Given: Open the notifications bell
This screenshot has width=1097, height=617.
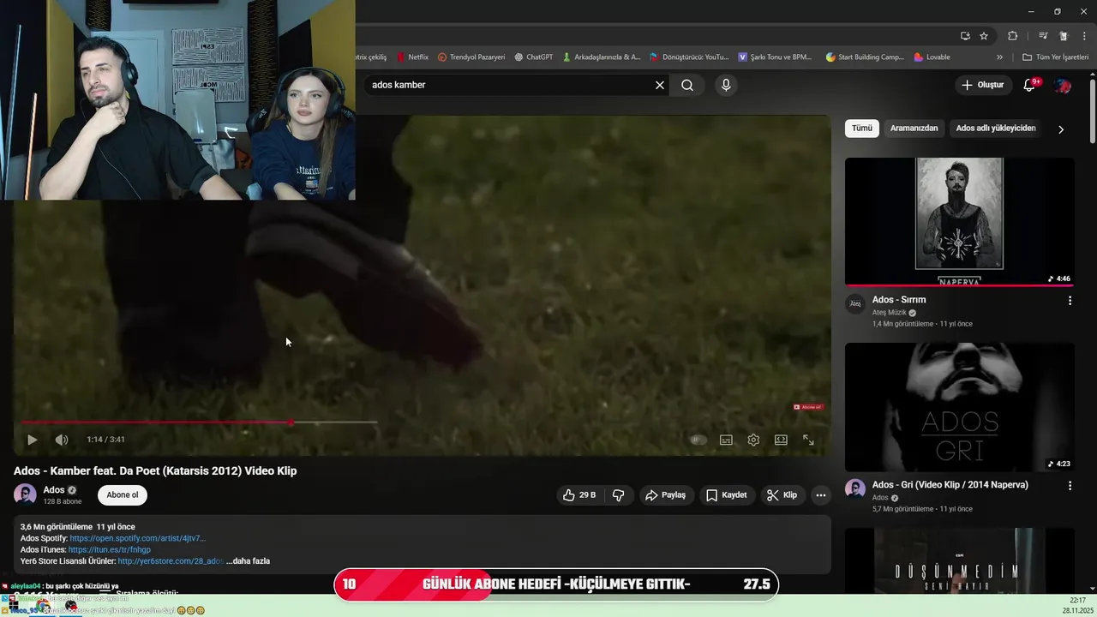Looking at the screenshot, I should click(1029, 85).
